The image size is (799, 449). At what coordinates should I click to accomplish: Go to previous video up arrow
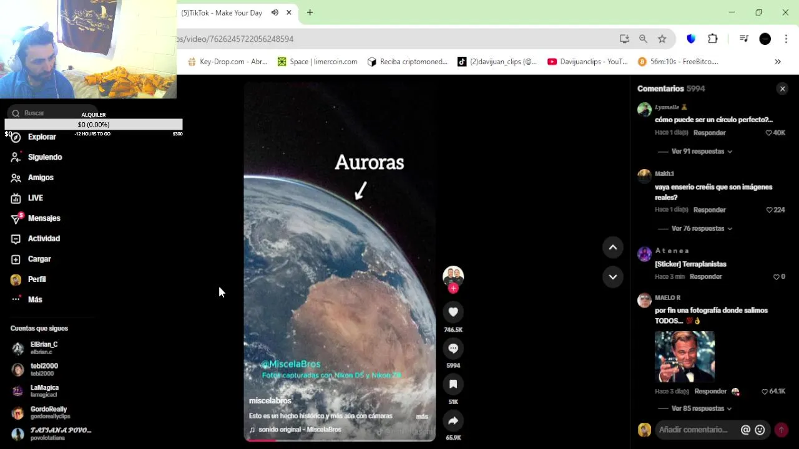(613, 248)
